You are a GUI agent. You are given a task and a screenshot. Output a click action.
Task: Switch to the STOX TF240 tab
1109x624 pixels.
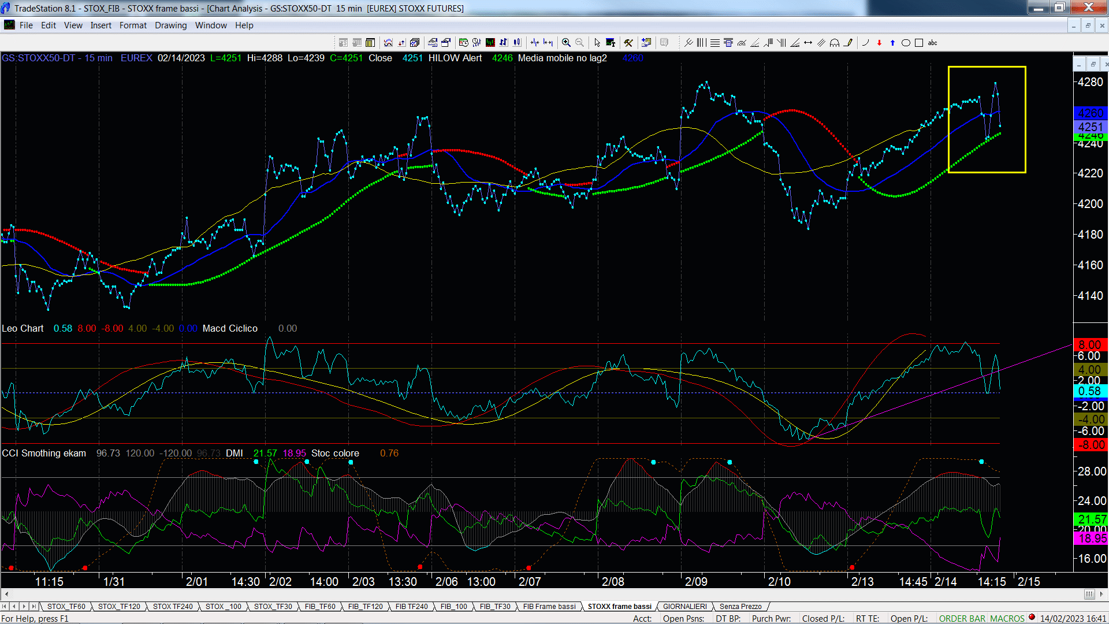pos(173,607)
